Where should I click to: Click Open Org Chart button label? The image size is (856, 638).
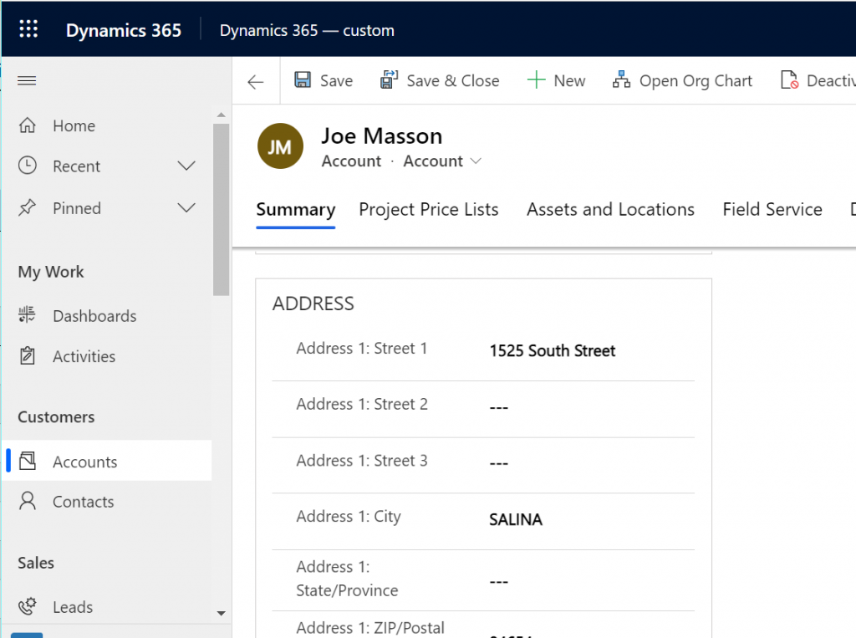click(695, 81)
